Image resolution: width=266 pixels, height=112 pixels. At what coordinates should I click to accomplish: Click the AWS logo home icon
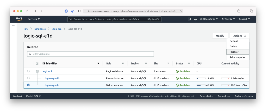[x=19, y=19]
